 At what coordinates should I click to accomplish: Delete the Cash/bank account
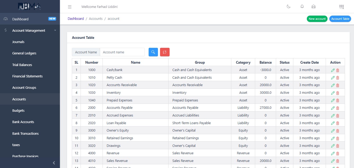click(x=338, y=70)
